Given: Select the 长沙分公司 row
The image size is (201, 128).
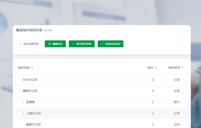Looking at the screenshot, I should pyautogui.click(x=103, y=80).
